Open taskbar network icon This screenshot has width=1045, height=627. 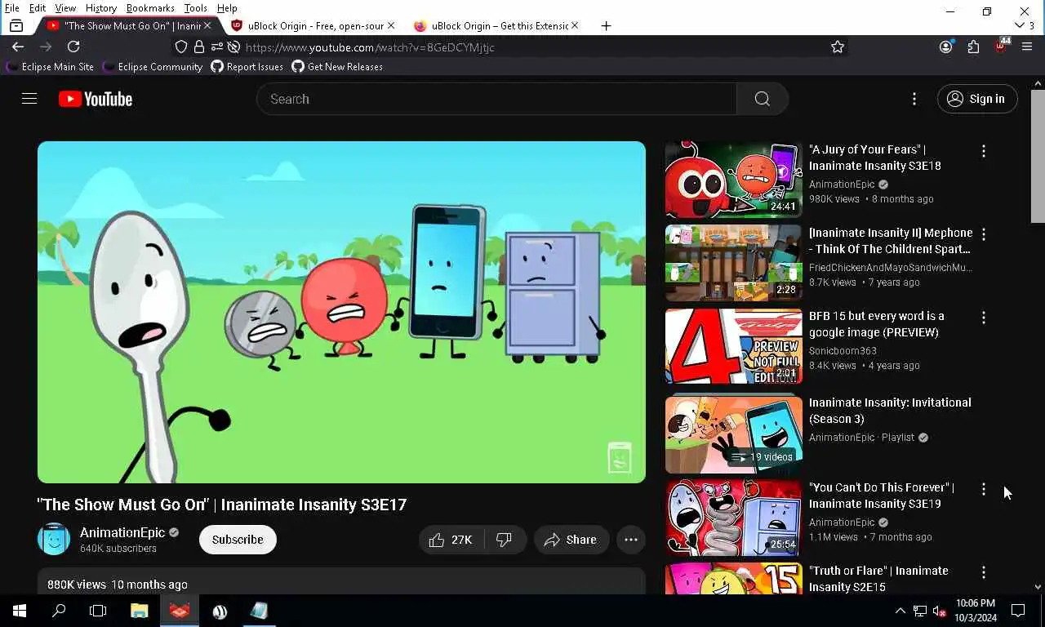[x=920, y=611]
